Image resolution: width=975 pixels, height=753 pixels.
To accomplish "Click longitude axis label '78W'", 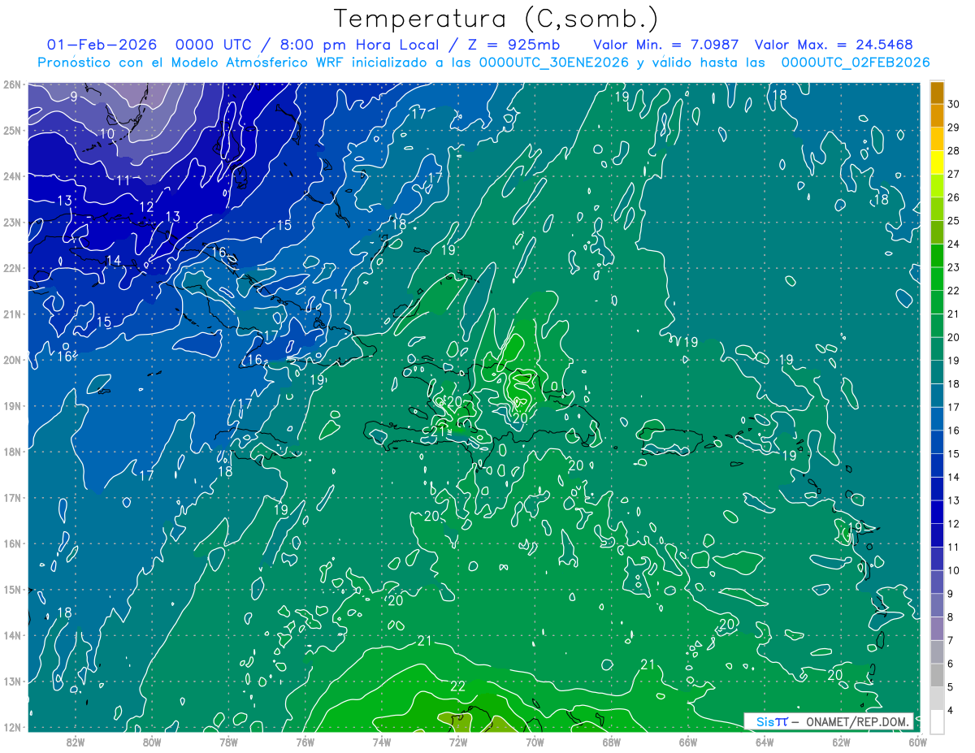I will tap(228, 742).
